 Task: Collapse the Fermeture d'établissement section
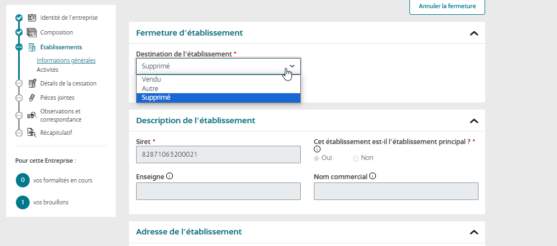pyautogui.click(x=474, y=33)
